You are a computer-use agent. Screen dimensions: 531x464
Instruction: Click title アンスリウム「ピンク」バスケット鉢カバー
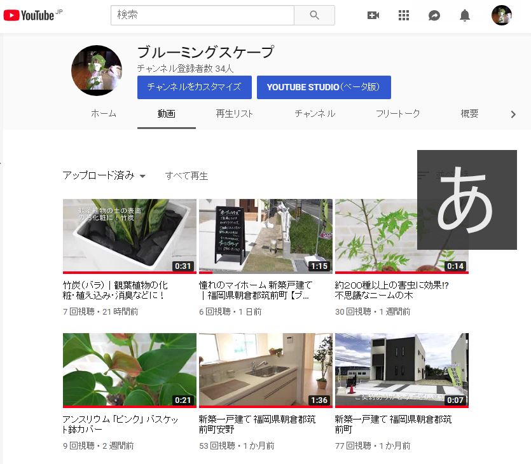(x=120, y=424)
